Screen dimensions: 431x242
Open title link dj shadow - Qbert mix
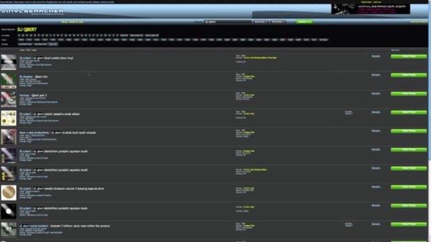(x=33, y=77)
